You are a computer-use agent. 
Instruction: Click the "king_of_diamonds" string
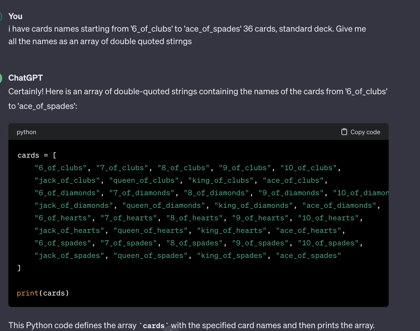pos(253,205)
